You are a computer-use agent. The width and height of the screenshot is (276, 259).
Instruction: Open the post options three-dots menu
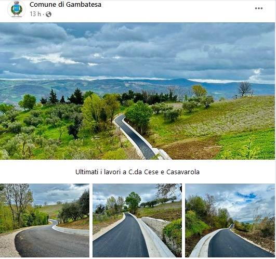(x=258, y=8)
